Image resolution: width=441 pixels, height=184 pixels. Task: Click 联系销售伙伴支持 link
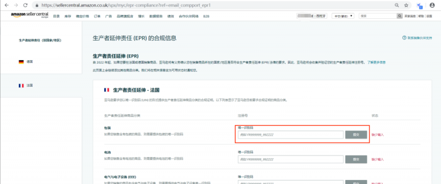(420, 38)
